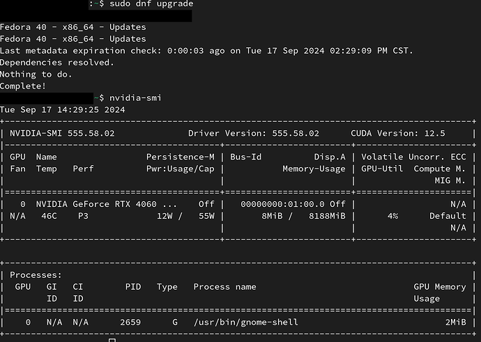
Task: Click 'Driver Version: 555.58.02' text
Action: 254,133
